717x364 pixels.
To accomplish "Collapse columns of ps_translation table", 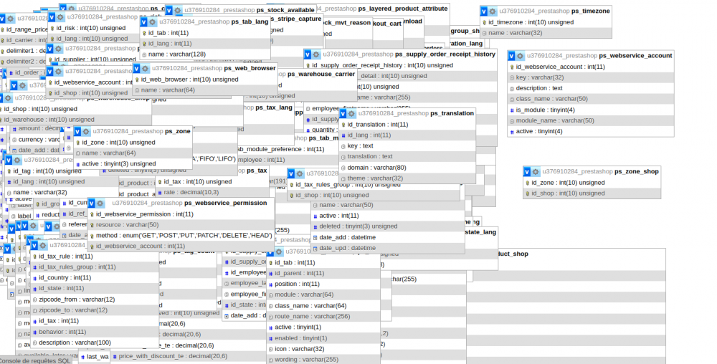I will click(x=343, y=114).
